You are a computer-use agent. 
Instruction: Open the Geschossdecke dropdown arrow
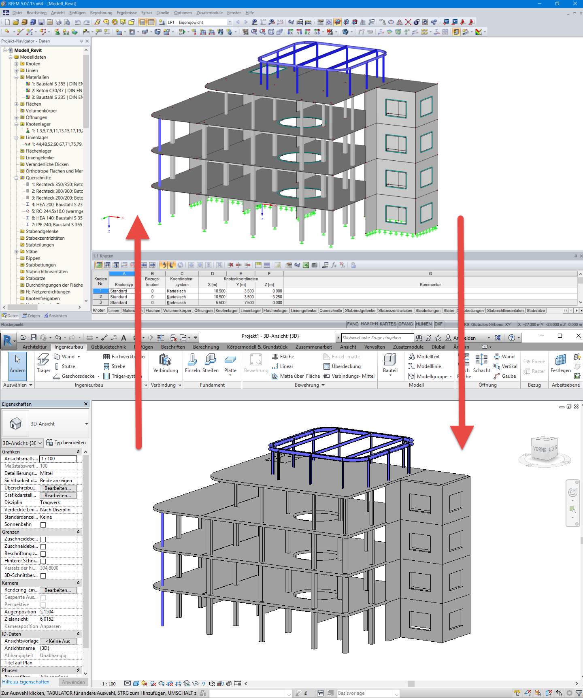click(98, 376)
